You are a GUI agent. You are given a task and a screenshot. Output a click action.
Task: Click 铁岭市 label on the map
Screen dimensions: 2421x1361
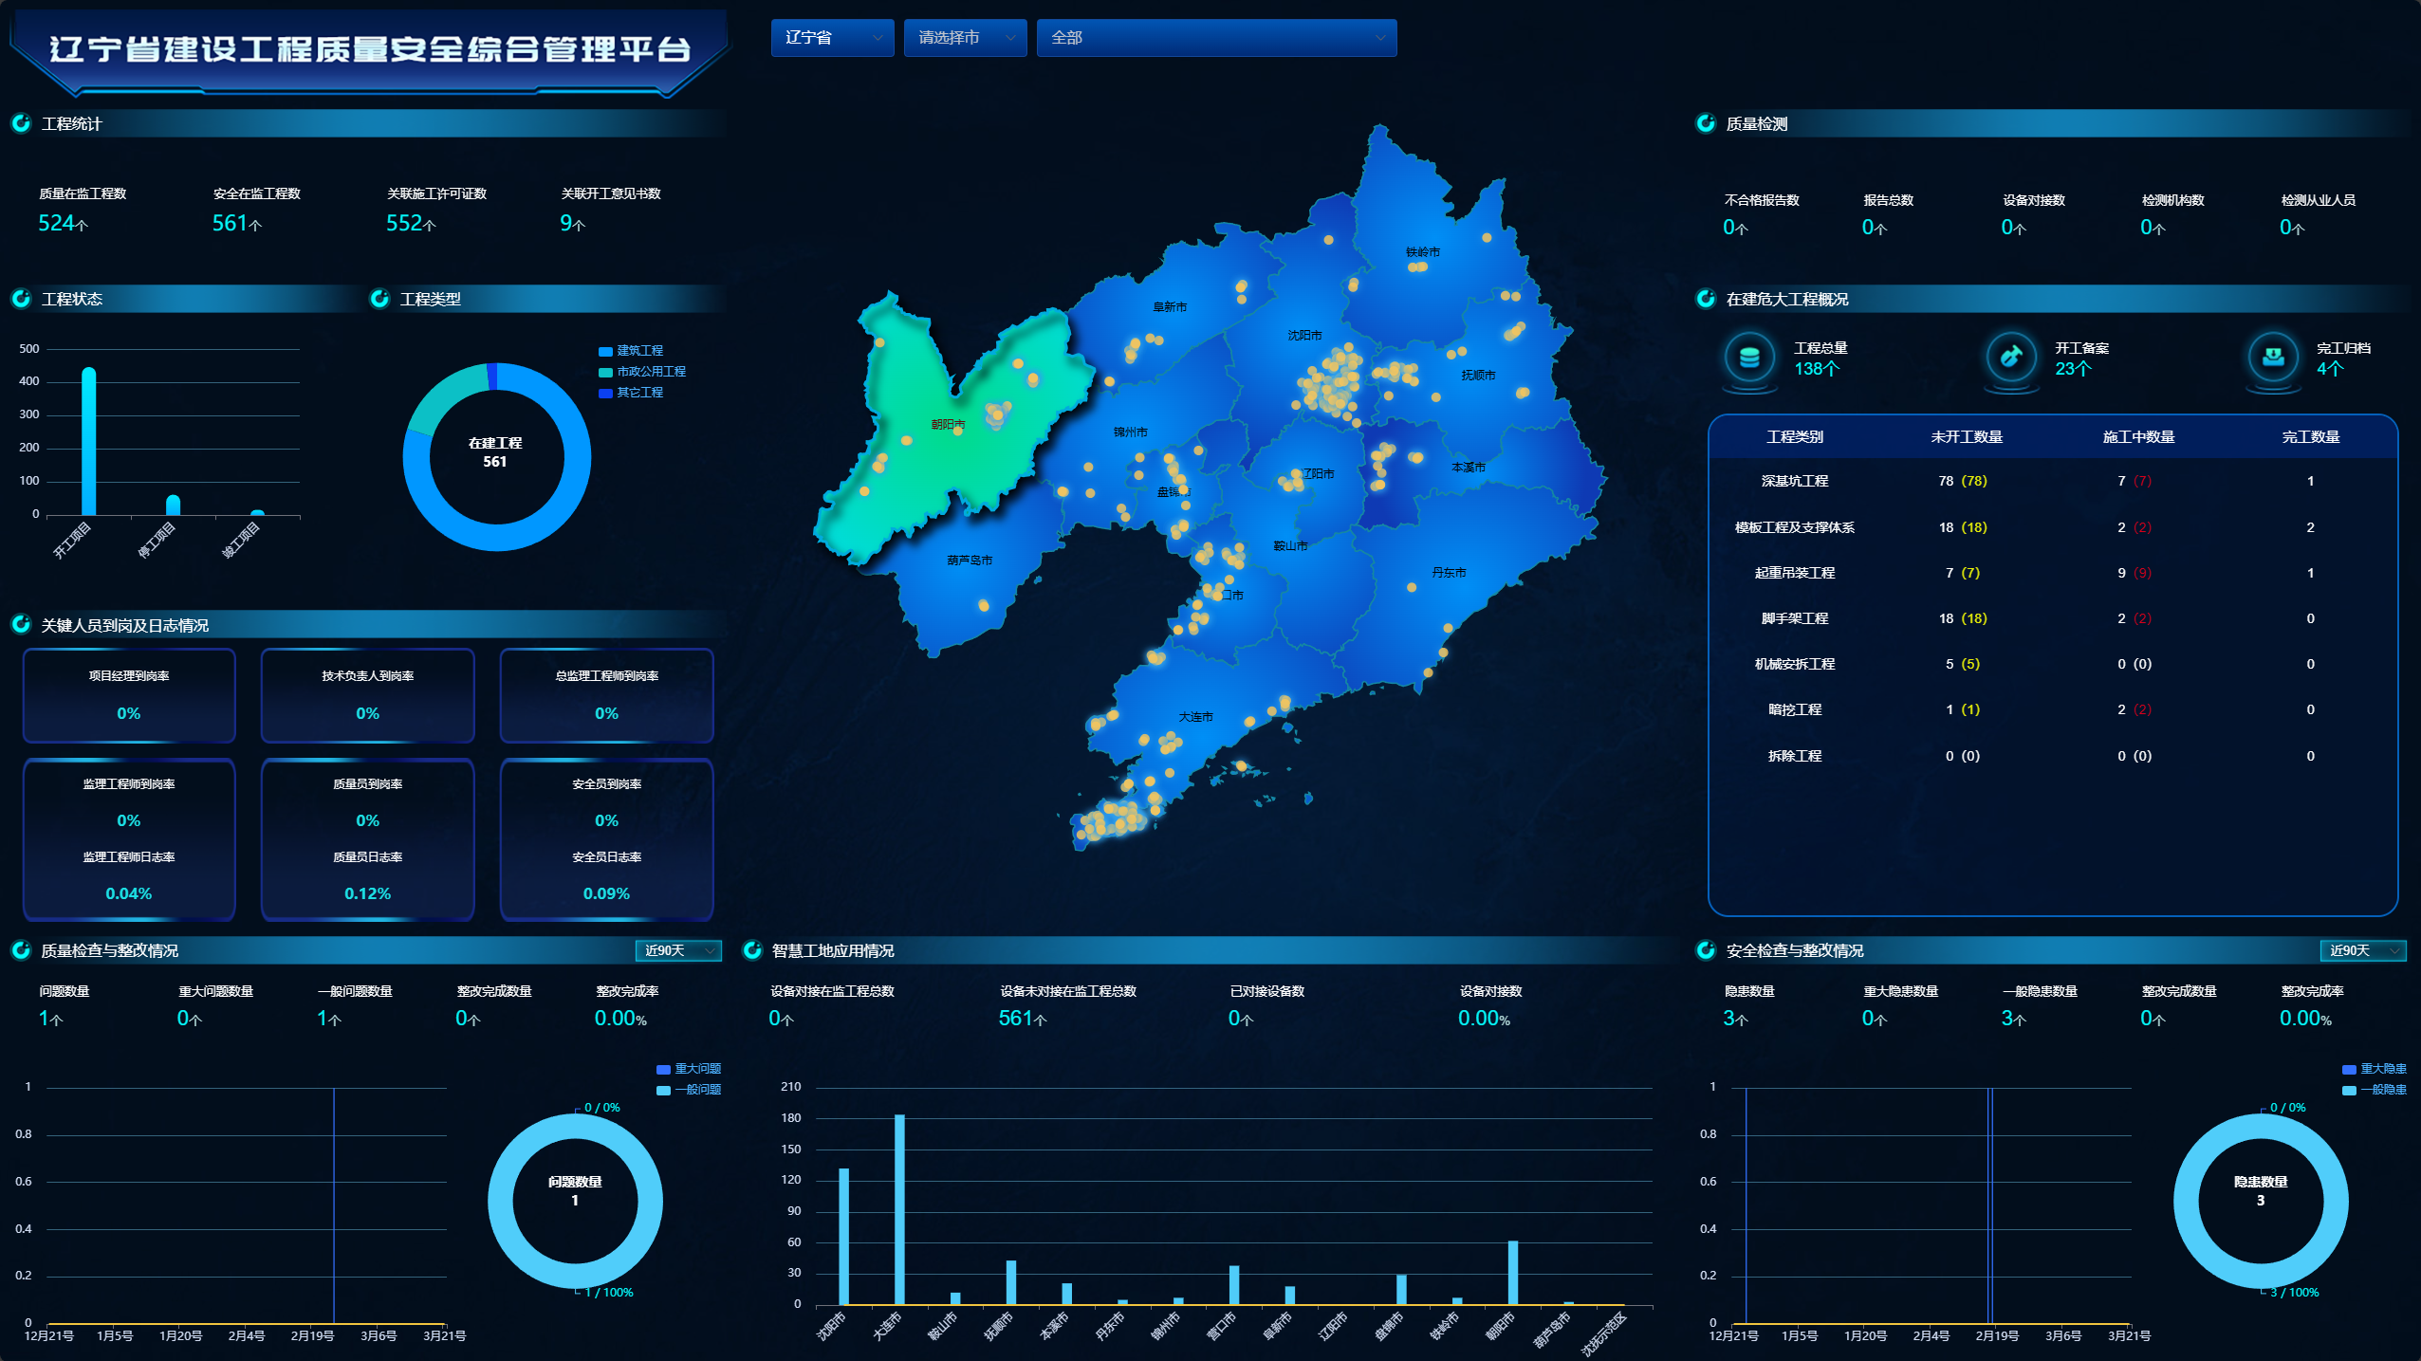click(x=1423, y=252)
